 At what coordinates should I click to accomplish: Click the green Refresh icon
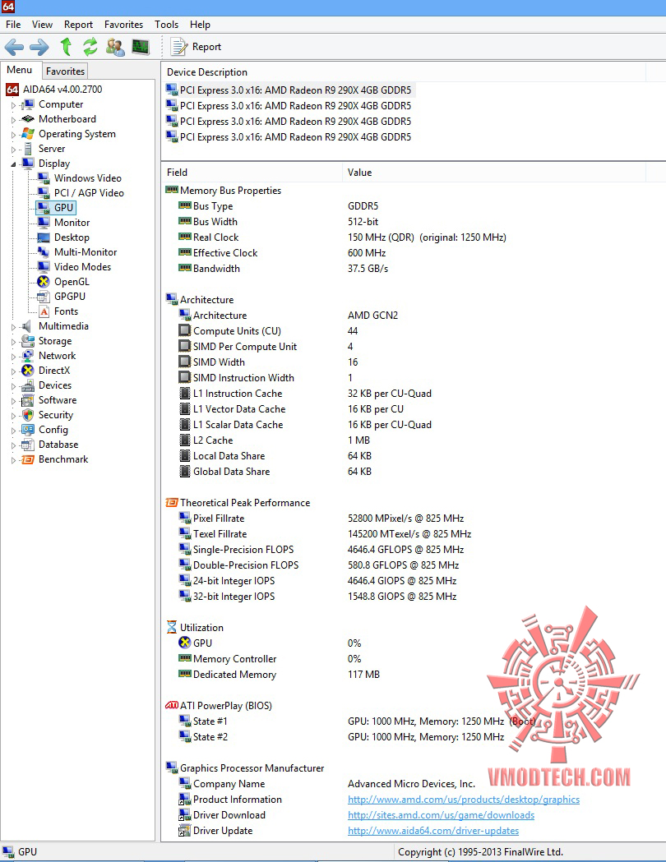(x=90, y=47)
